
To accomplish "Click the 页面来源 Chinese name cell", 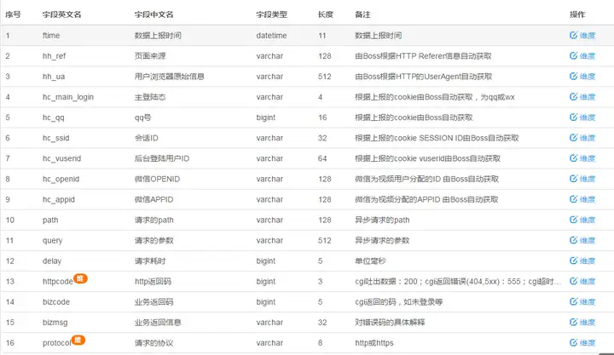I will pos(150,56).
